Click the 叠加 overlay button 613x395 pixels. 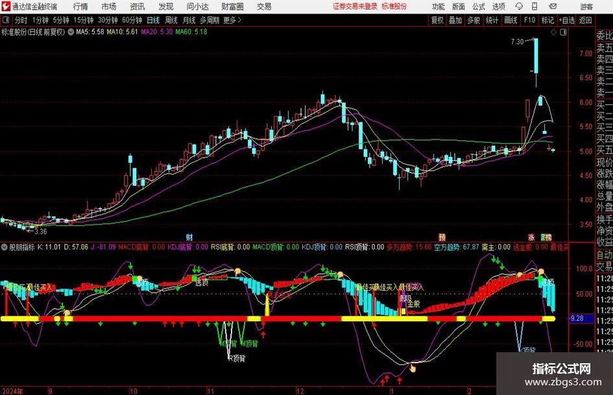pos(455,20)
